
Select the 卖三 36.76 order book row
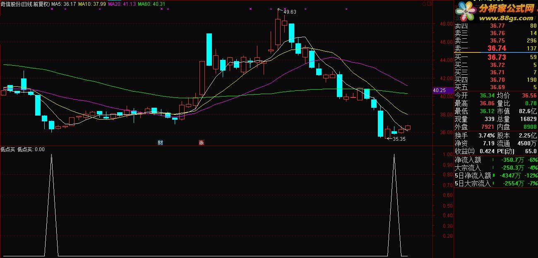pos(496,33)
